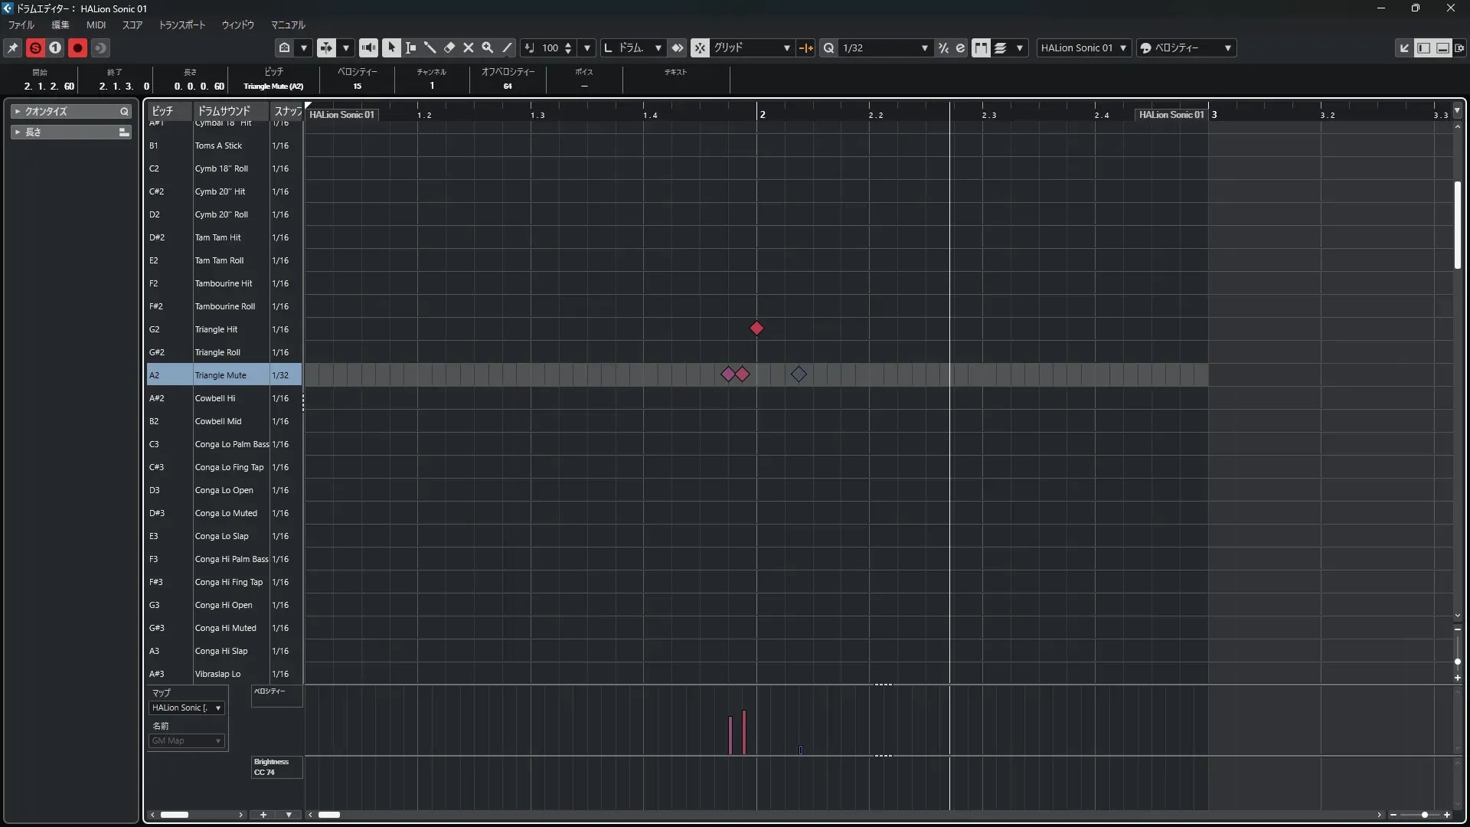Select the Drumstick tool in toolbar
This screenshot has width=1470, height=827.
click(430, 47)
